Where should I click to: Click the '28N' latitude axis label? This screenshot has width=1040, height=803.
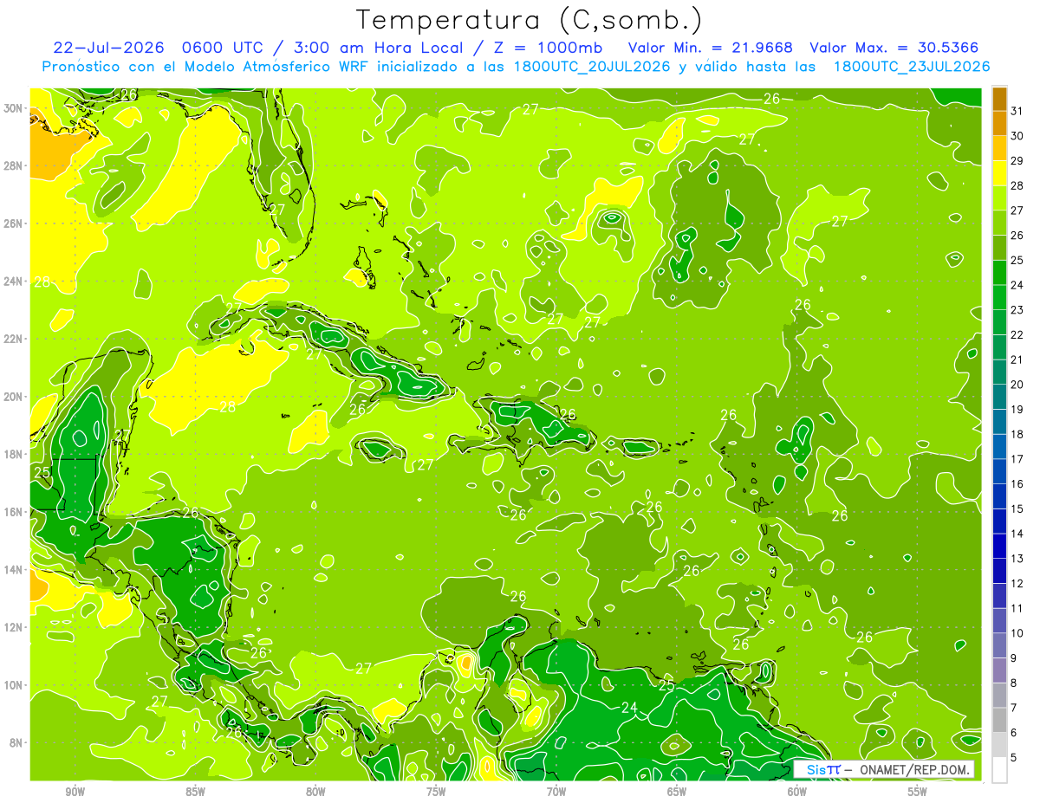coord(14,165)
